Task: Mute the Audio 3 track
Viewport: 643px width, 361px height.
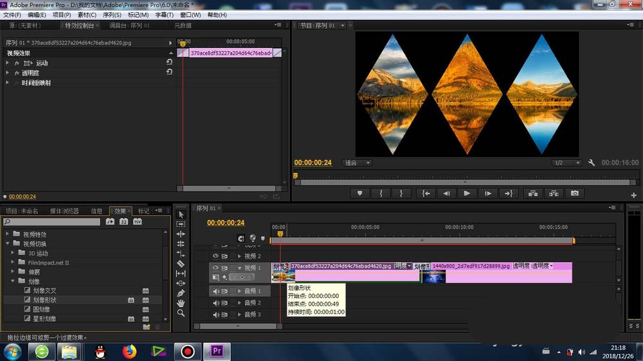Action: (x=215, y=315)
